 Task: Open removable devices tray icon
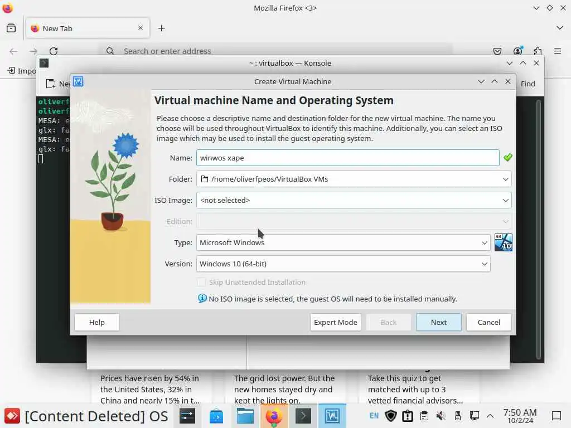(458, 416)
